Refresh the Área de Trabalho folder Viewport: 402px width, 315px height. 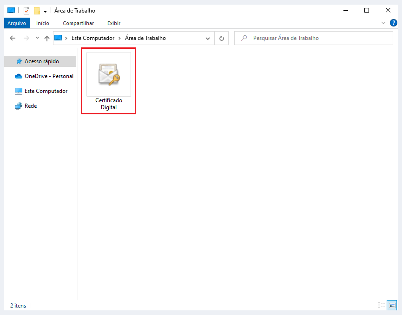click(x=222, y=38)
